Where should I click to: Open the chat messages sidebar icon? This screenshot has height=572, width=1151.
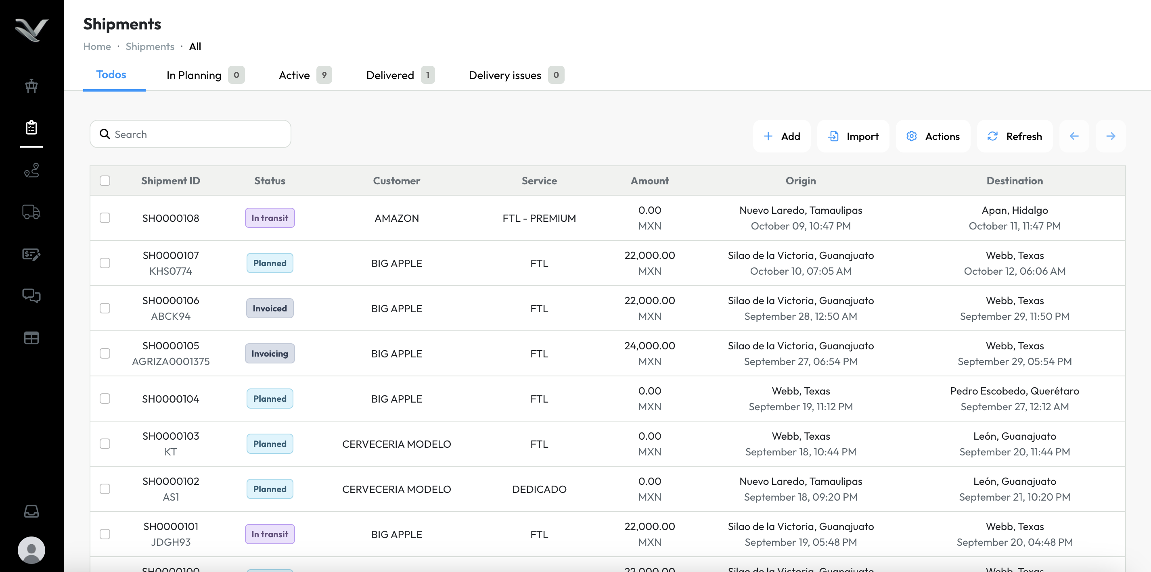31,296
